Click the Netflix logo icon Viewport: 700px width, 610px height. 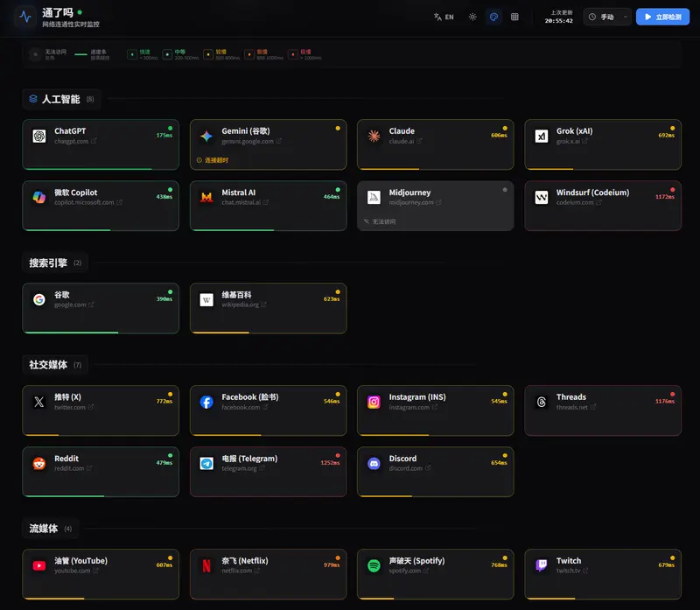[x=206, y=566]
